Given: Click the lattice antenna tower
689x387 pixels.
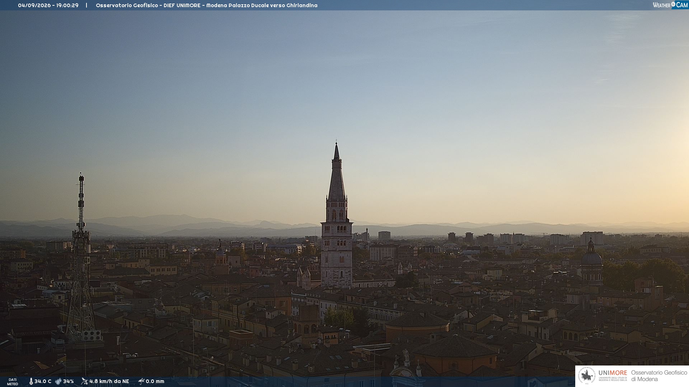Looking at the screenshot, I should point(81,258).
